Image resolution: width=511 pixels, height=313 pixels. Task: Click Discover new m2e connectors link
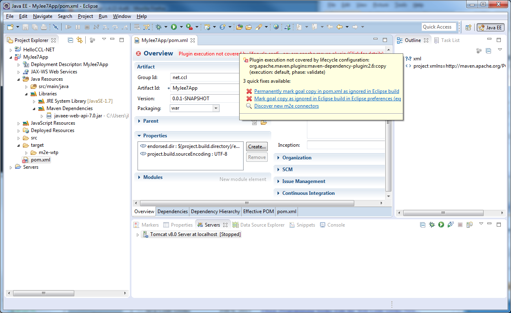(x=286, y=106)
